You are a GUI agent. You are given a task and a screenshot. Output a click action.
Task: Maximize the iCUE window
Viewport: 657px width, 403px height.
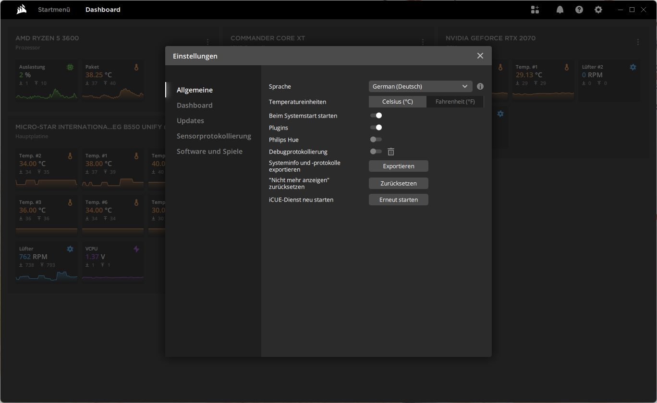point(632,10)
